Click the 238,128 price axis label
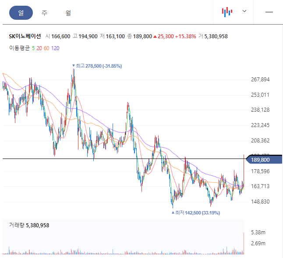 (260, 110)
